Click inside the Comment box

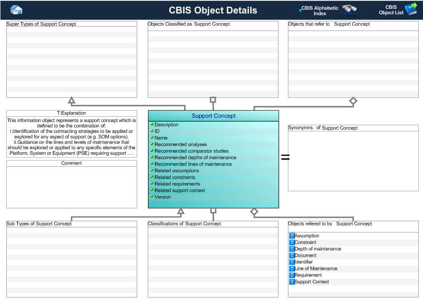tap(71, 187)
